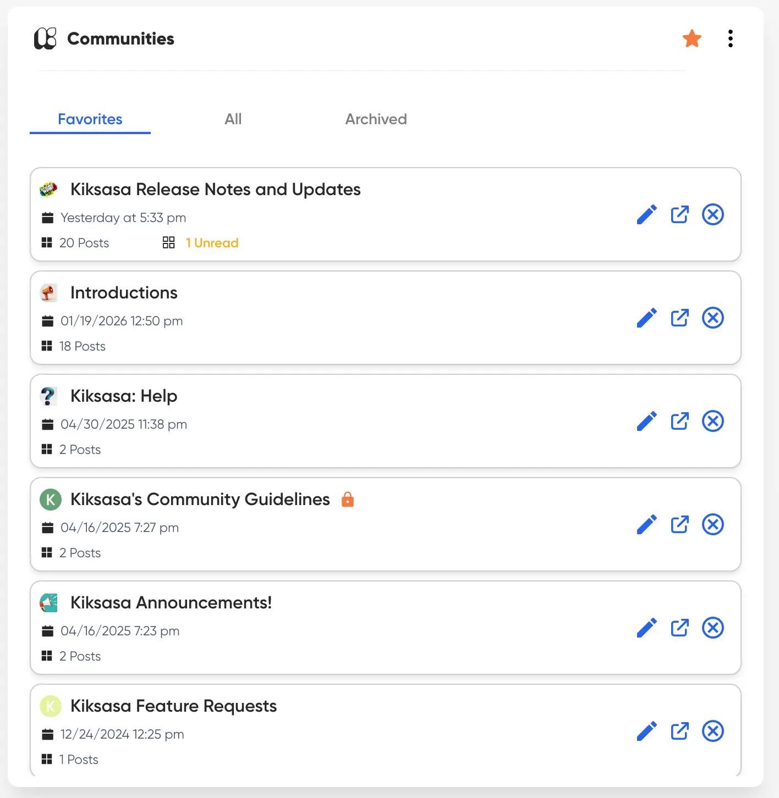Click the yellow K avatar for Feature Requests
The image size is (779, 798).
click(x=50, y=706)
